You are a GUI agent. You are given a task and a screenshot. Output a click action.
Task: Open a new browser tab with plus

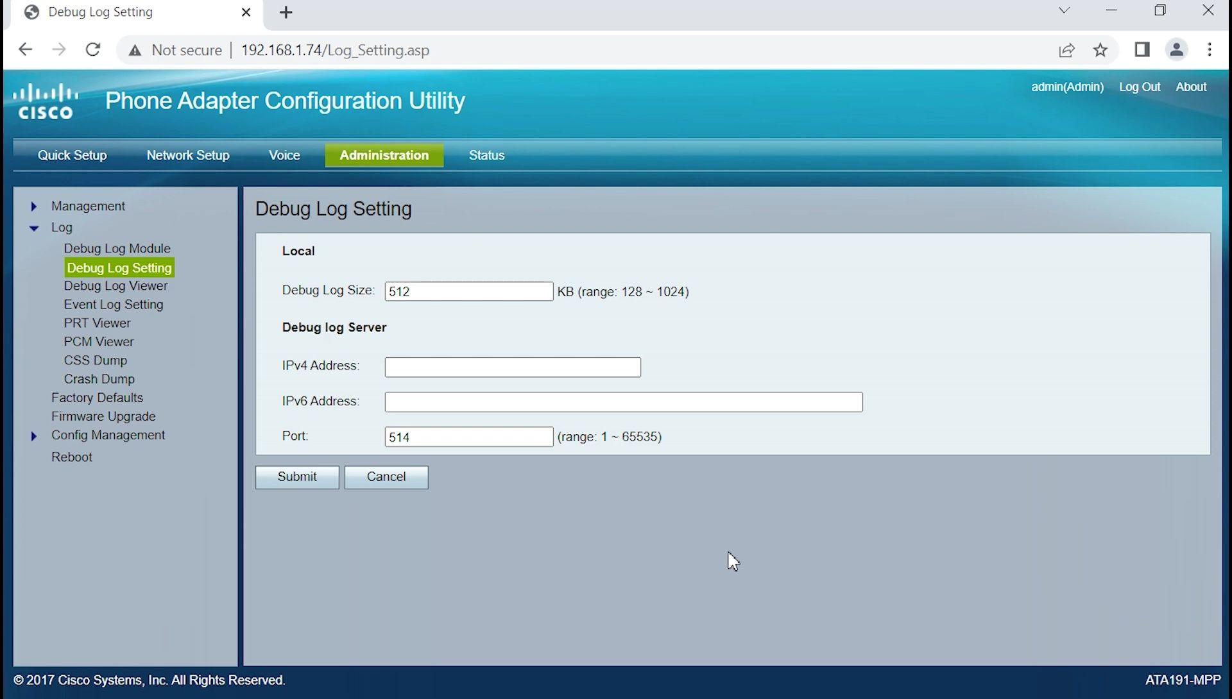point(286,12)
